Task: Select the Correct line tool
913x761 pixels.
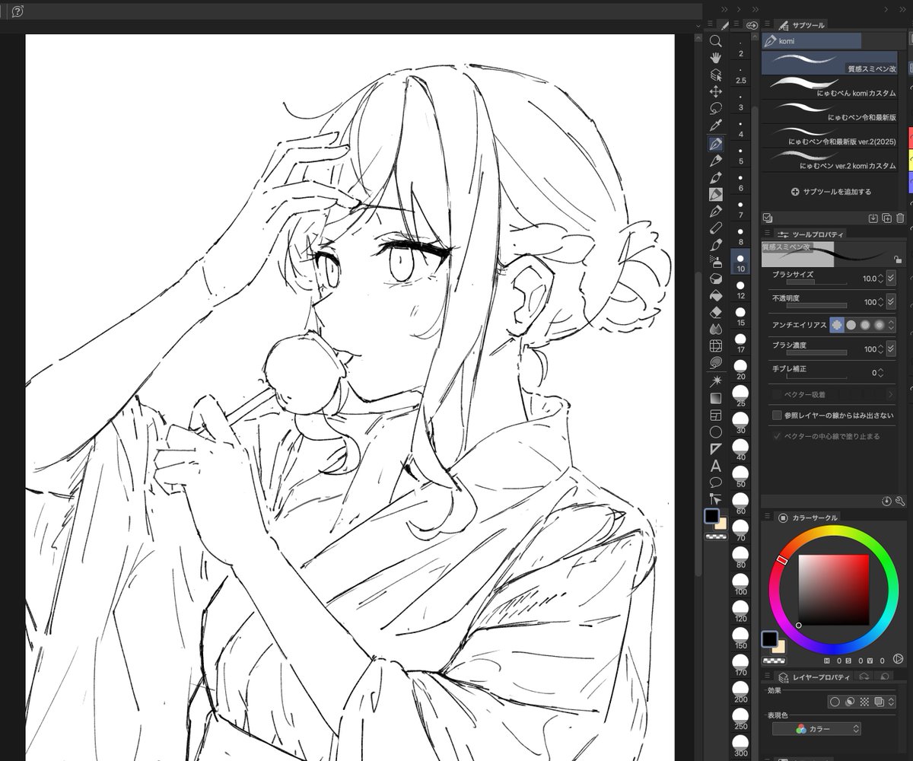Action: coord(715,499)
